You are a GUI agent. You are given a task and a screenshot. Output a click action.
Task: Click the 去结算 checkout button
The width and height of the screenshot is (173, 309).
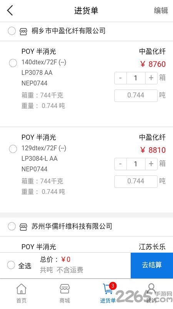click(x=152, y=265)
